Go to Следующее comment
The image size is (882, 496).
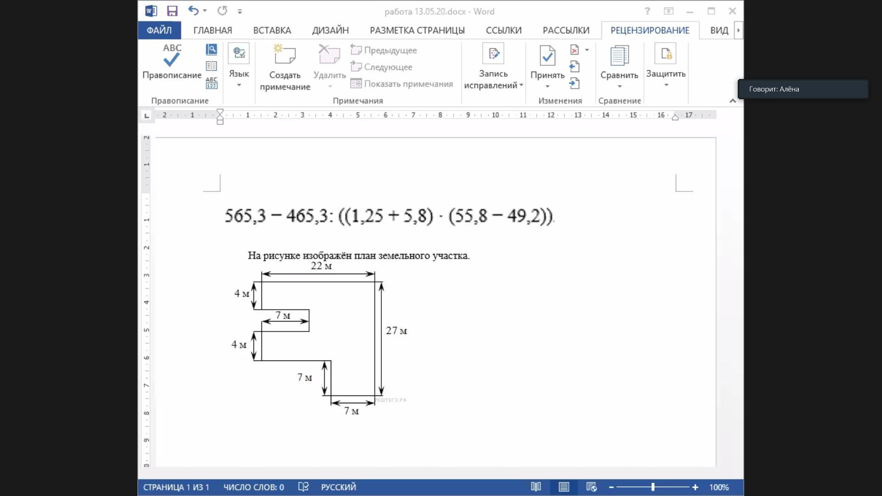pyautogui.click(x=381, y=67)
